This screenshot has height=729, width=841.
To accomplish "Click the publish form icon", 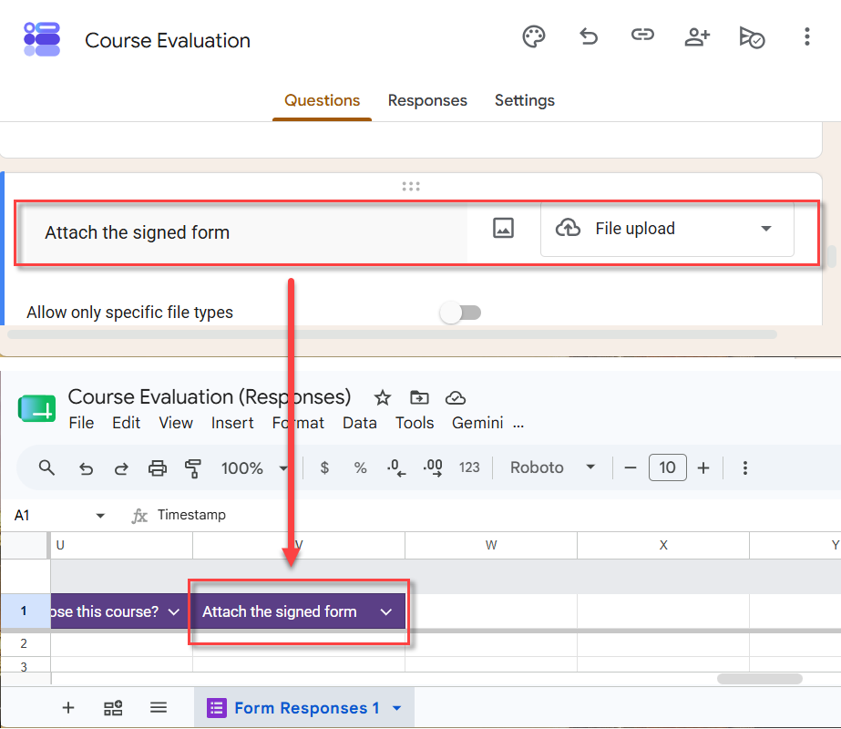I will pos(752,37).
